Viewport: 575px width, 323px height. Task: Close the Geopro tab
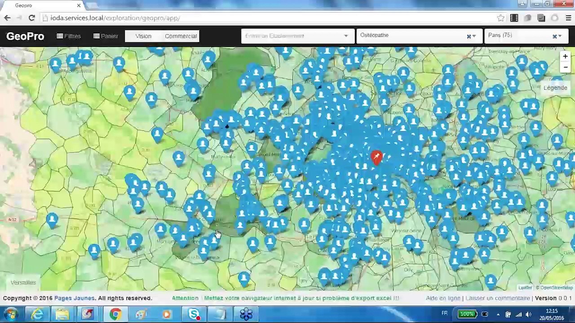[79, 5]
